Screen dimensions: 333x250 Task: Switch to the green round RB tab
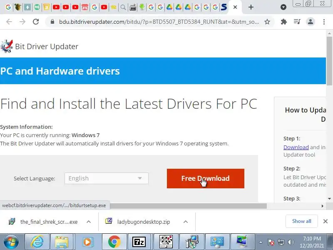pos(37,7)
